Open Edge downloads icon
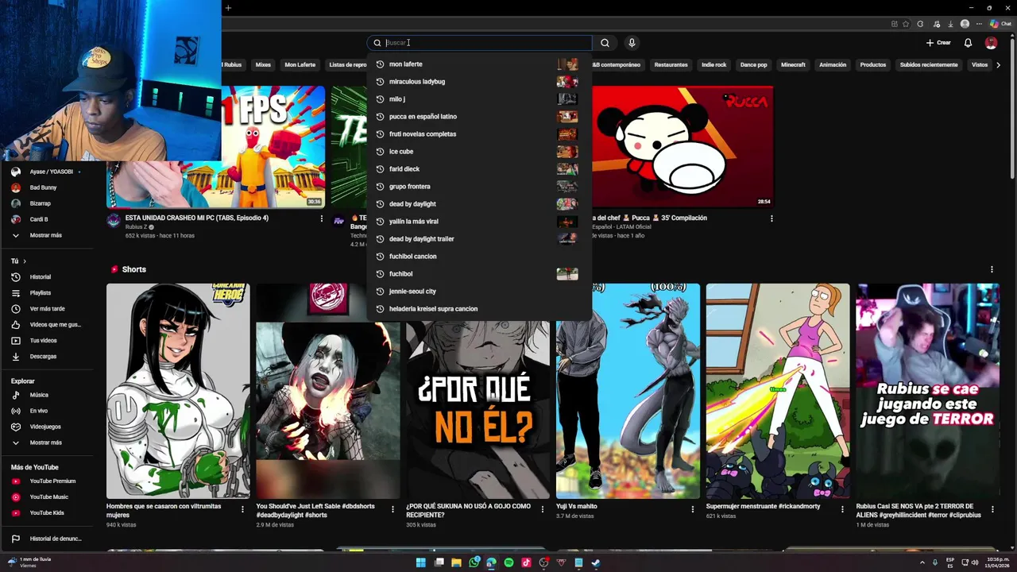The height and width of the screenshot is (572, 1017). coord(949,24)
